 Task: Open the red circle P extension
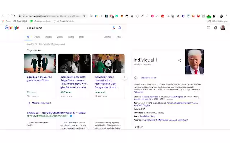pos(198,16)
